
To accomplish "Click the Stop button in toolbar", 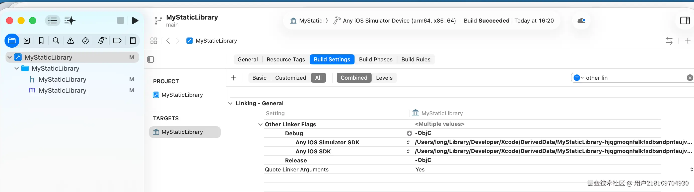I will click(x=120, y=21).
